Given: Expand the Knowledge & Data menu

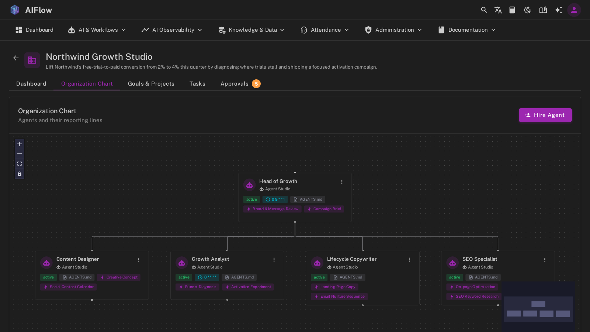Looking at the screenshot, I should 251,30.
